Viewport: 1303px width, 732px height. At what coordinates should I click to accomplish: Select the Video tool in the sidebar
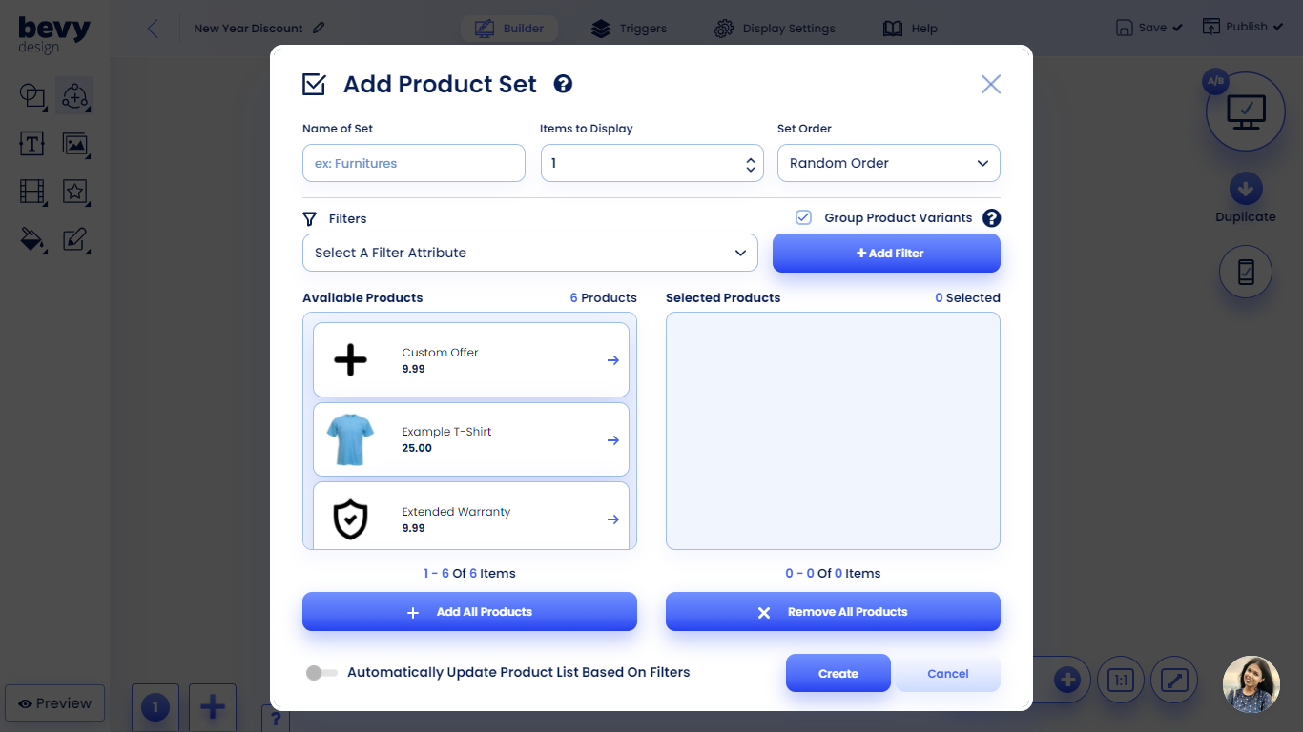[31, 192]
